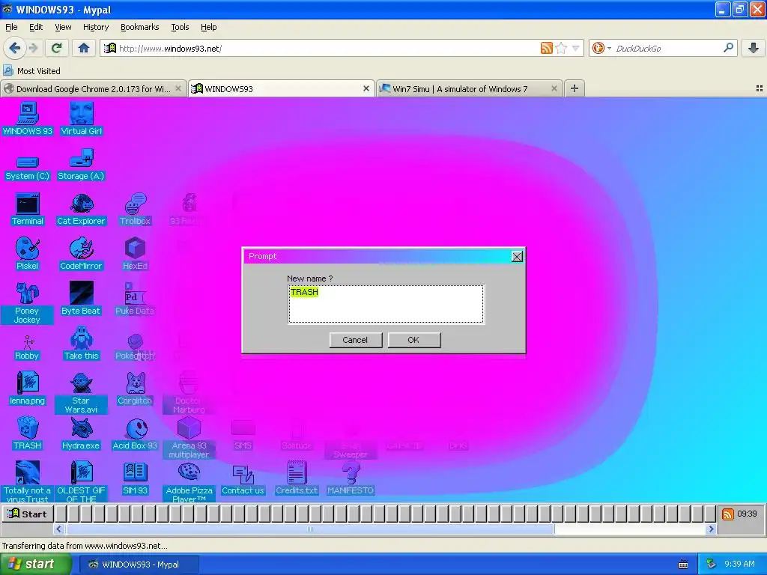Launch Corglitch icon
767x575 pixels.
click(135, 389)
